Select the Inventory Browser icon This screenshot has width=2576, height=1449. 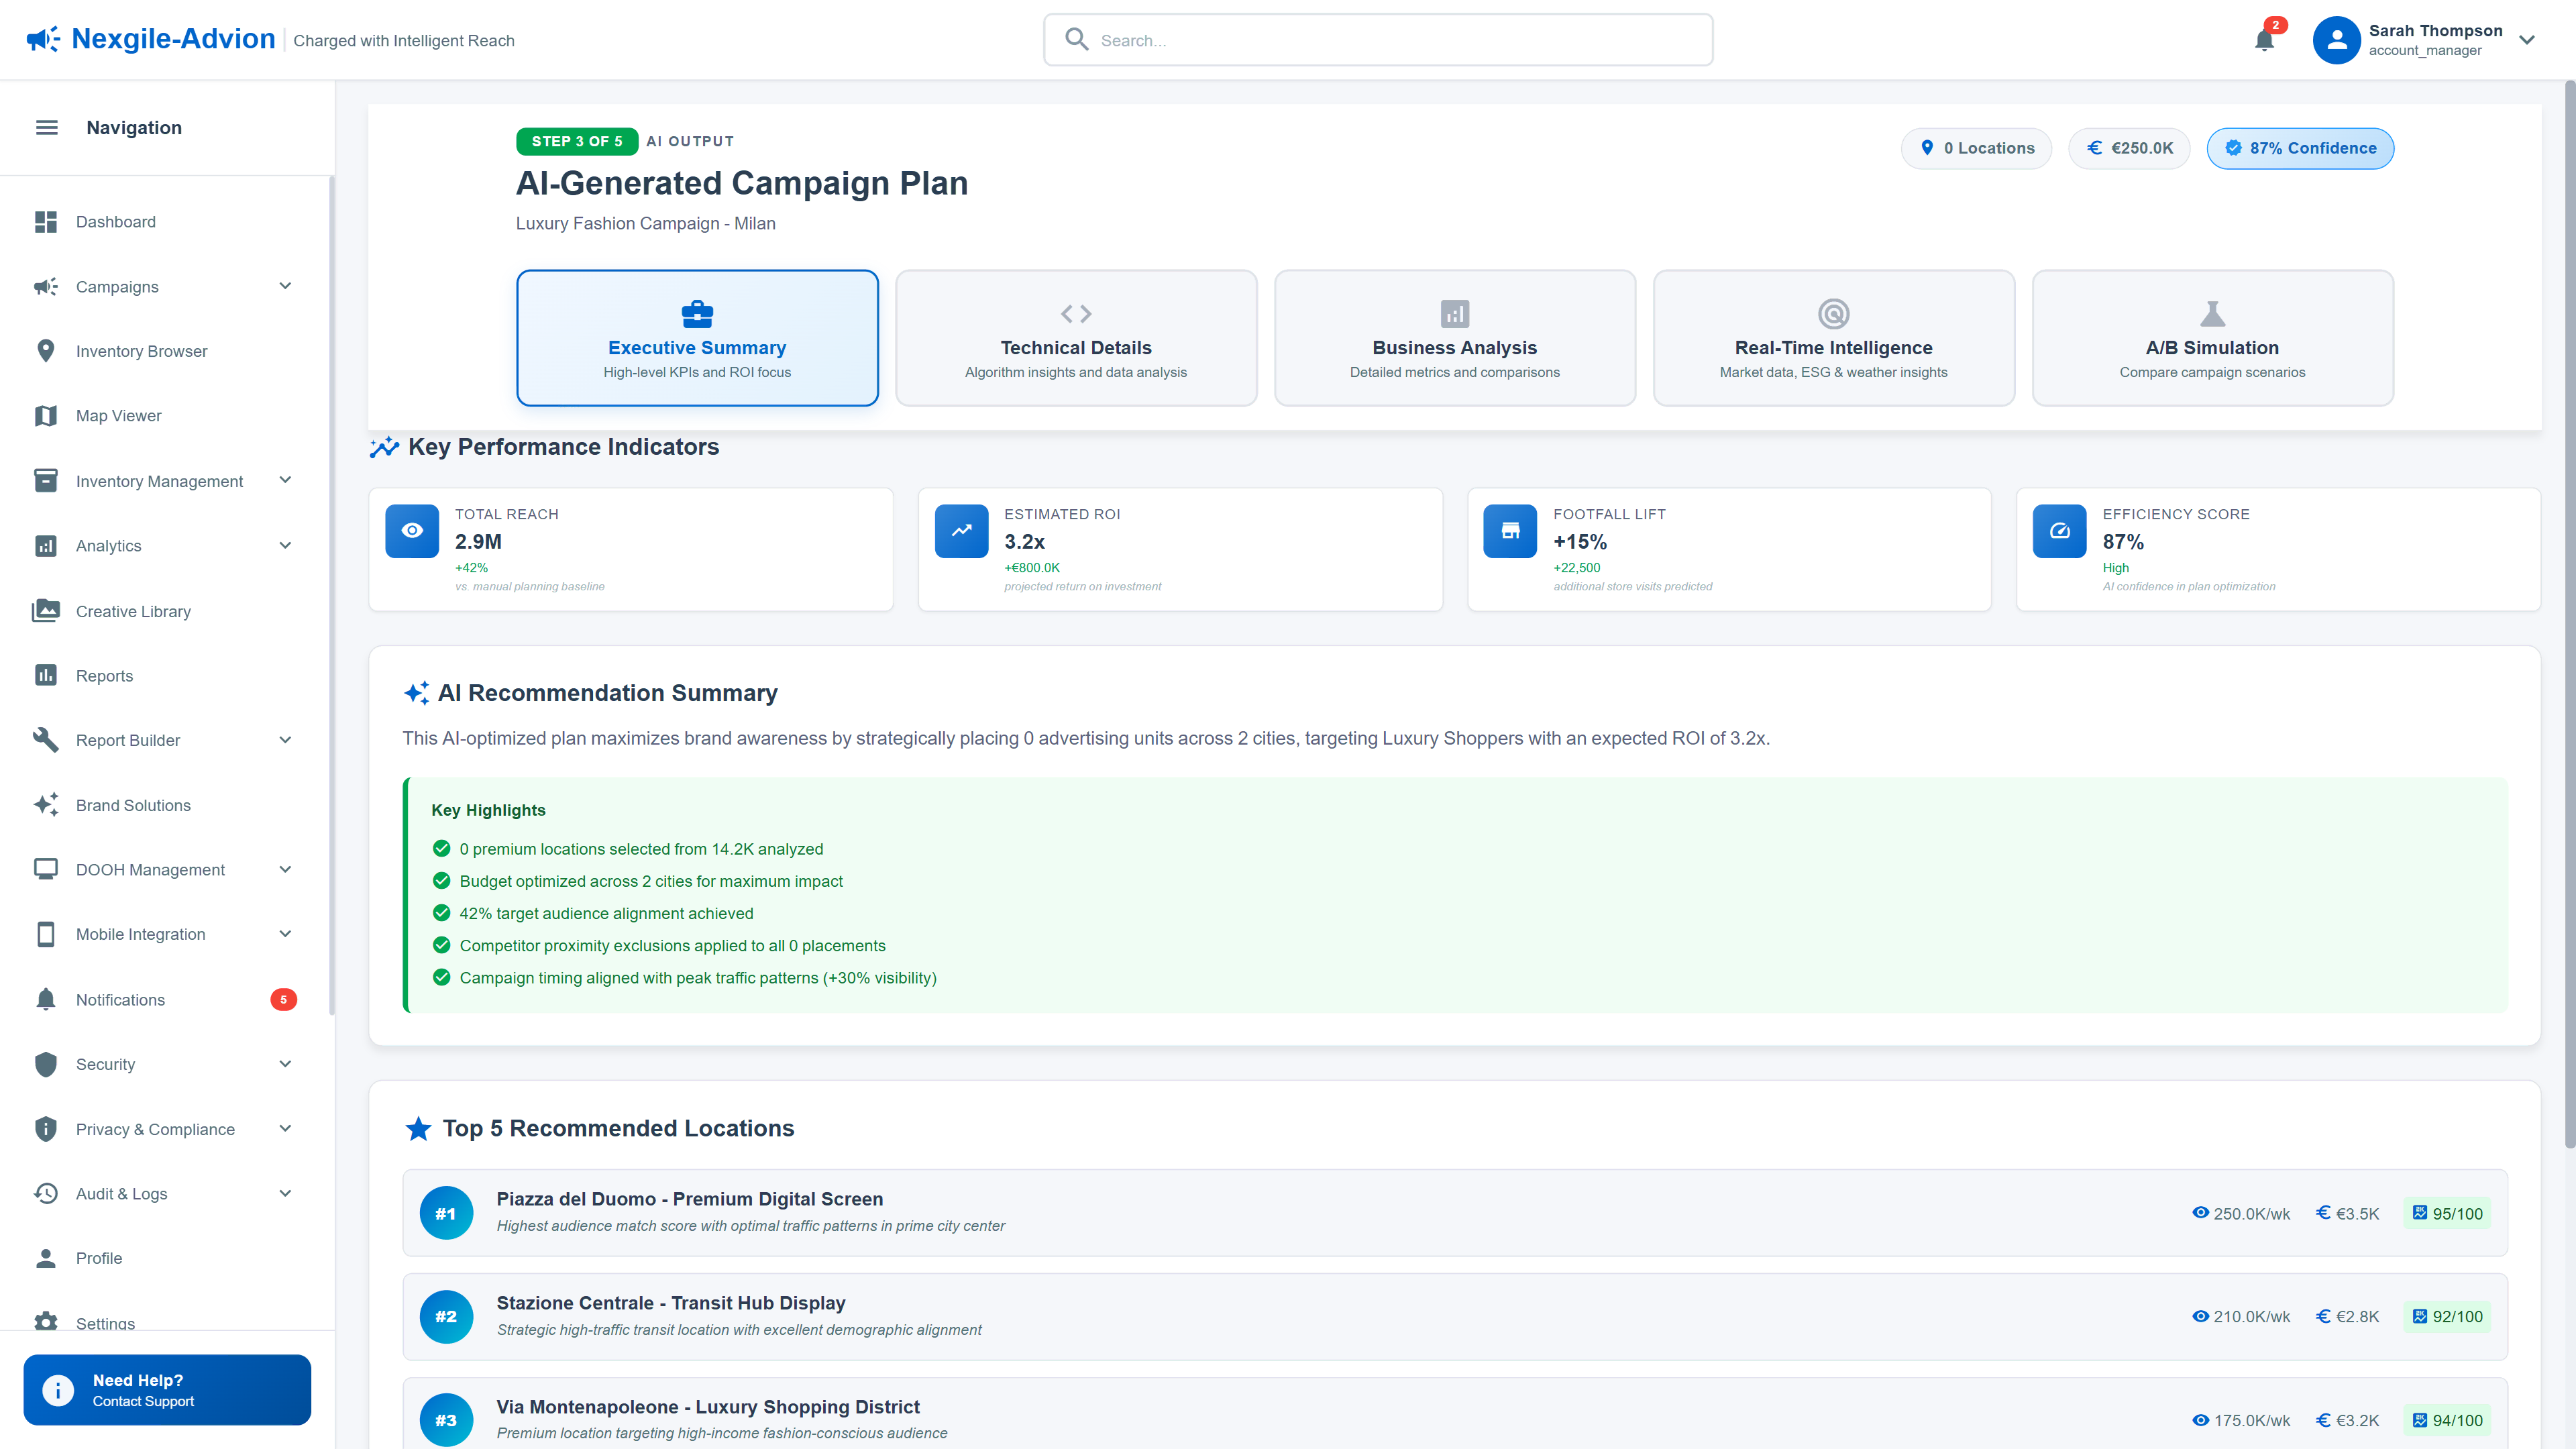click(46, 351)
